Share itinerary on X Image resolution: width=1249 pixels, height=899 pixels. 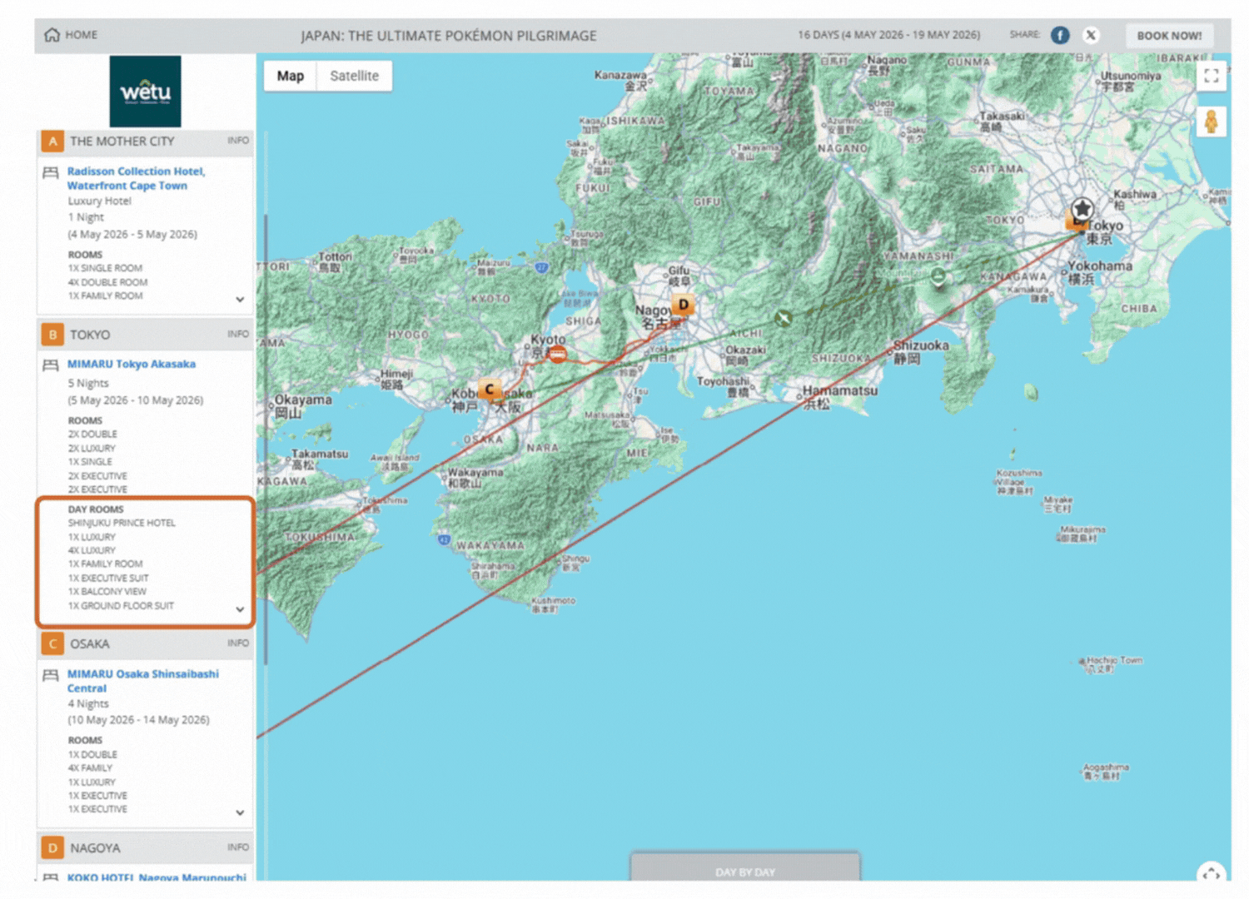tap(1091, 35)
